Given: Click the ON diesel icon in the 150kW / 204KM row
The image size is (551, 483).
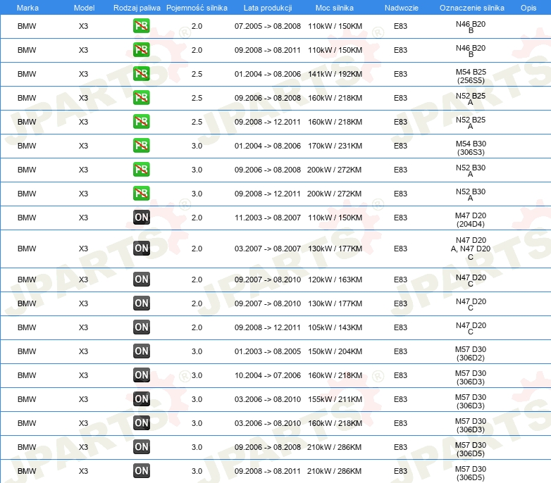Looking at the screenshot, I should (x=141, y=351).
